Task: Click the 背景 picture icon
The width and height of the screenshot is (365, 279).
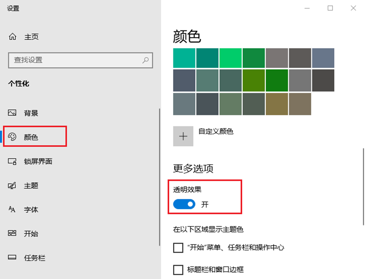Action: click(12, 113)
